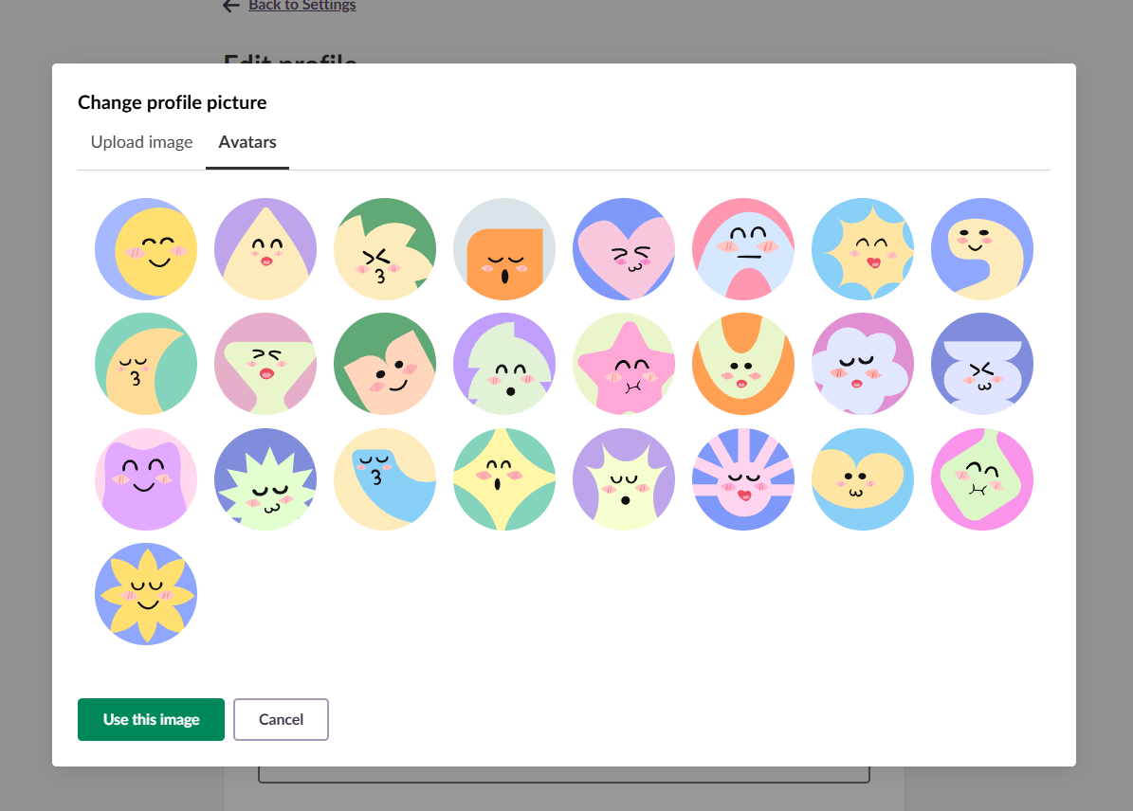Image resolution: width=1133 pixels, height=811 pixels.
Task: Pick the winking heart-shaped avatar
Action: pyautogui.click(x=624, y=249)
